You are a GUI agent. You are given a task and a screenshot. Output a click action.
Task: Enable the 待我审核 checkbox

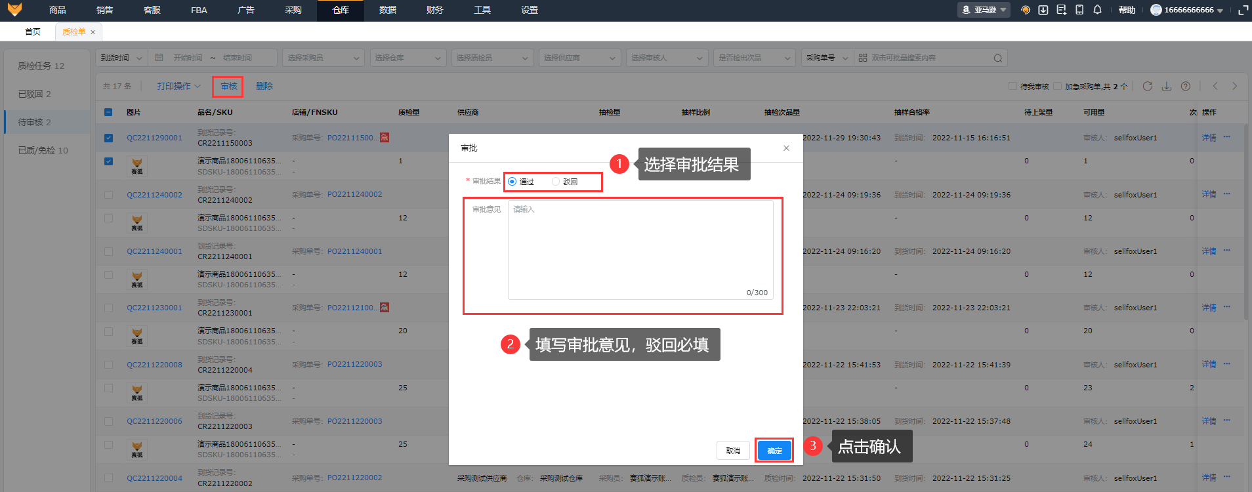[x=1012, y=86]
